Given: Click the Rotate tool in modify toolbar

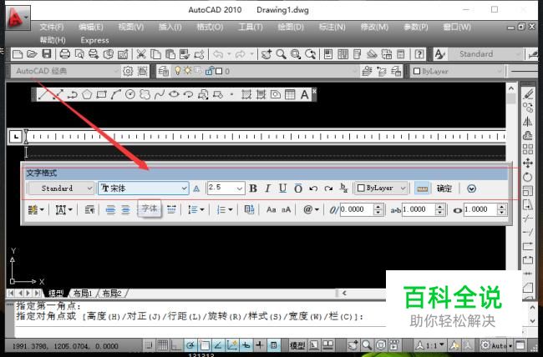Looking at the screenshot, I should pos(528,177).
